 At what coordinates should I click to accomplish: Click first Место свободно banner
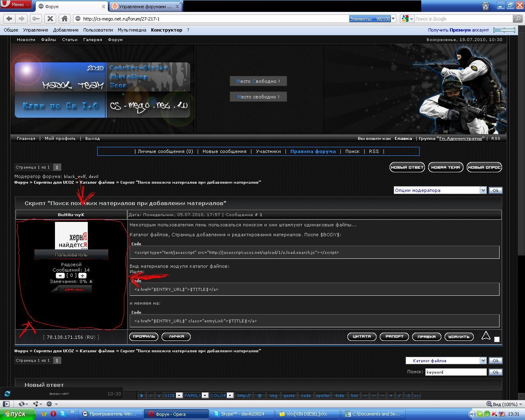[258, 81]
